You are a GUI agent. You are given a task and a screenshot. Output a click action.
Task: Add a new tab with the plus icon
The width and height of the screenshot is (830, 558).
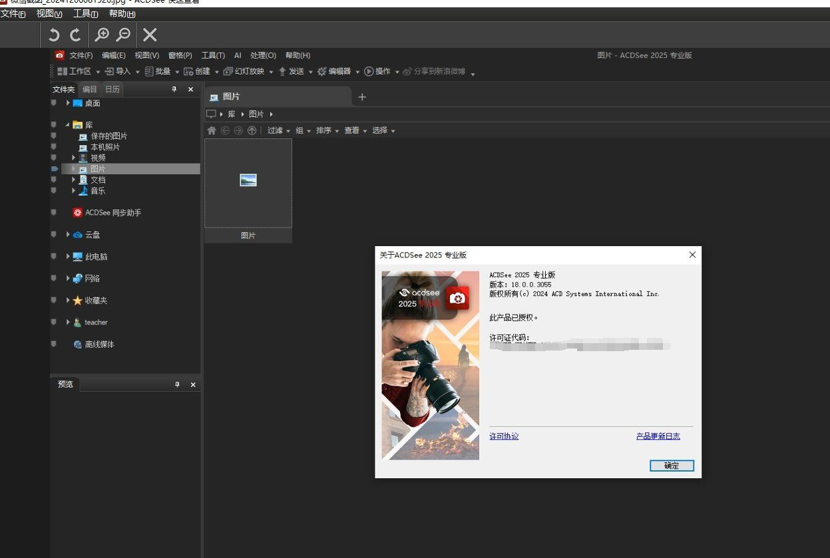coord(362,97)
